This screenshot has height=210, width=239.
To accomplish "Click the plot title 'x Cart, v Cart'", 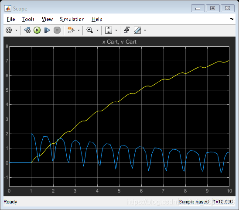I will pos(119,41).
